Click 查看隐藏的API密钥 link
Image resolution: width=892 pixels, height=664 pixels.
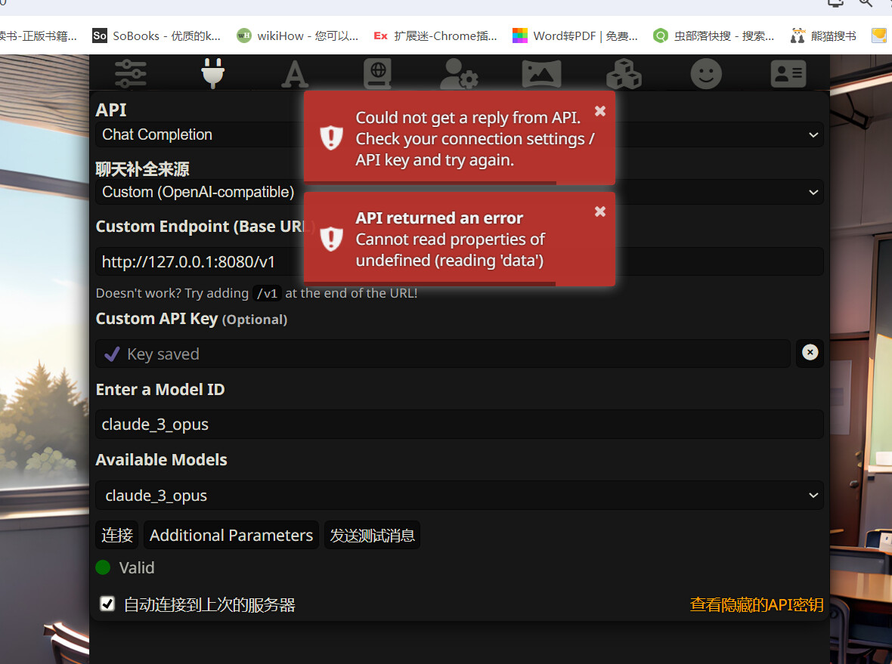click(756, 604)
